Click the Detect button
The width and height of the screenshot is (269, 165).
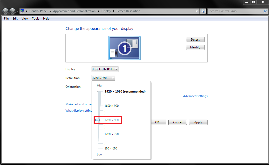(195, 40)
